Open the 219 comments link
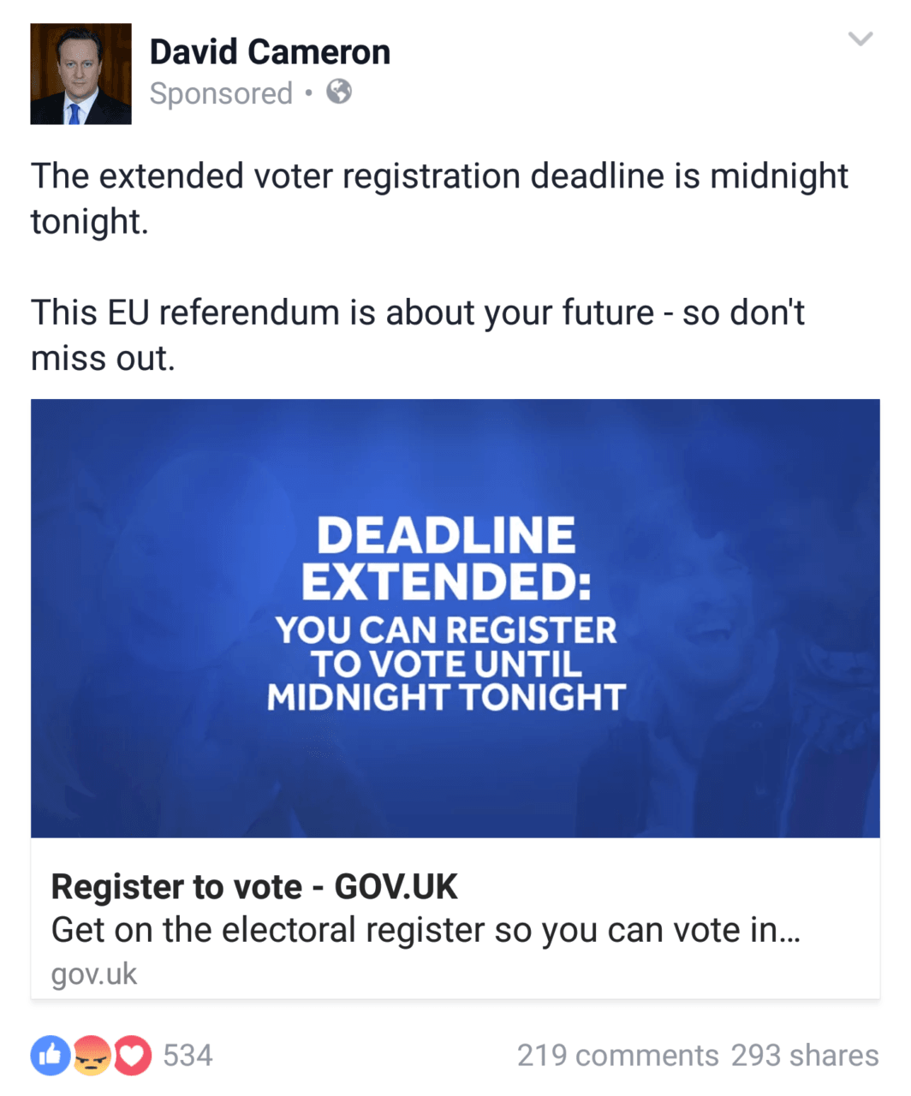The height and width of the screenshot is (1096, 911). pos(617,1055)
